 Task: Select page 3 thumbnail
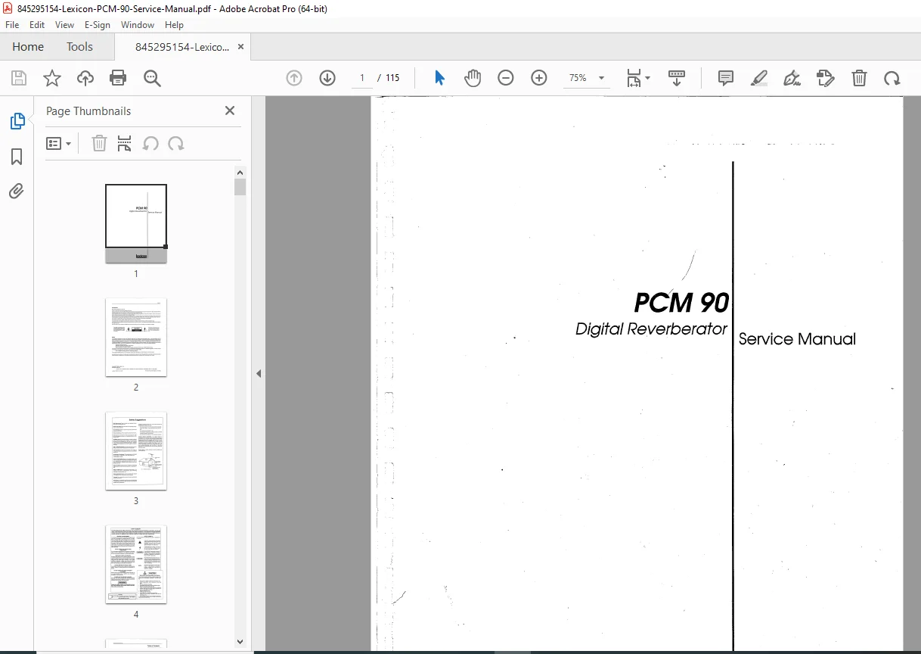(136, 450)
